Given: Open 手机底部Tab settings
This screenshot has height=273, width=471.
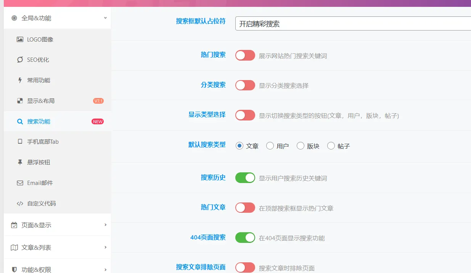Looking at the screenshot, I should (58, 141).
